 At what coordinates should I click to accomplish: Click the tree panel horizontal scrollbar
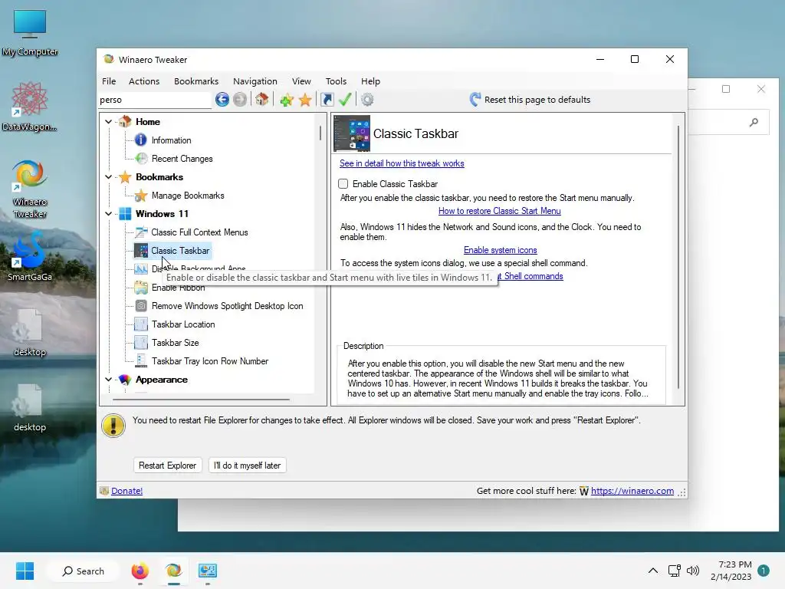pos(201,400)
